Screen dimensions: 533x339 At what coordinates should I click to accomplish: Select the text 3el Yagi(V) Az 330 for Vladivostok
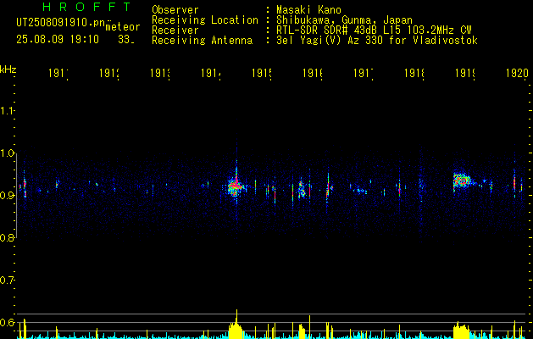click(x=377, y=41)
